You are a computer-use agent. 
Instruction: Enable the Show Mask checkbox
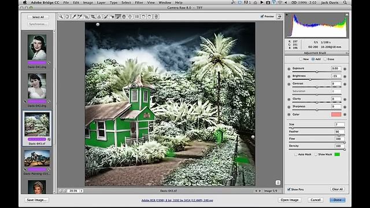tap(316, 154)
